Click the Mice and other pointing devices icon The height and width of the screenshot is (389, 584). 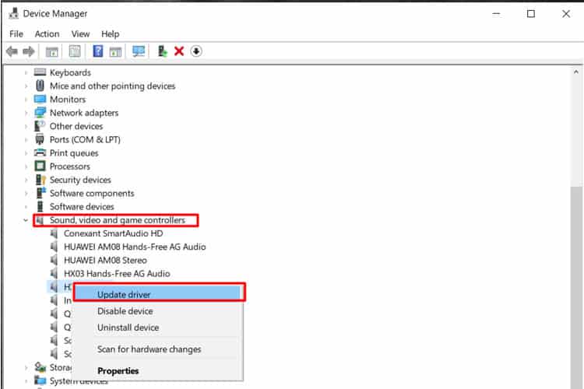[40, 86]
